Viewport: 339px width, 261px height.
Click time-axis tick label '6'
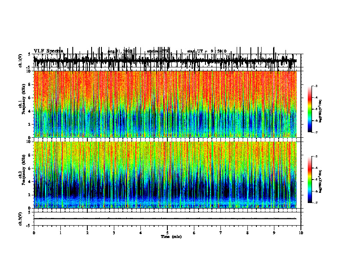pos(194,233)
